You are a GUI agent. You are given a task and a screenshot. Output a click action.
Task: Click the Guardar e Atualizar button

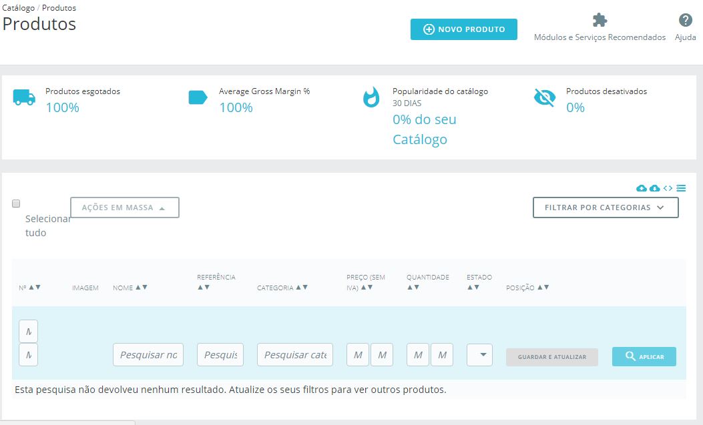click(x=552, y=357)
